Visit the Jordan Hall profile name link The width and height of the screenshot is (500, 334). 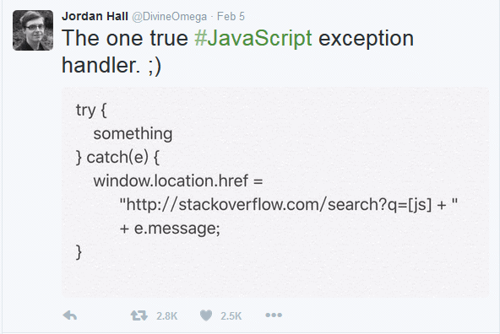tap(95, 16)
